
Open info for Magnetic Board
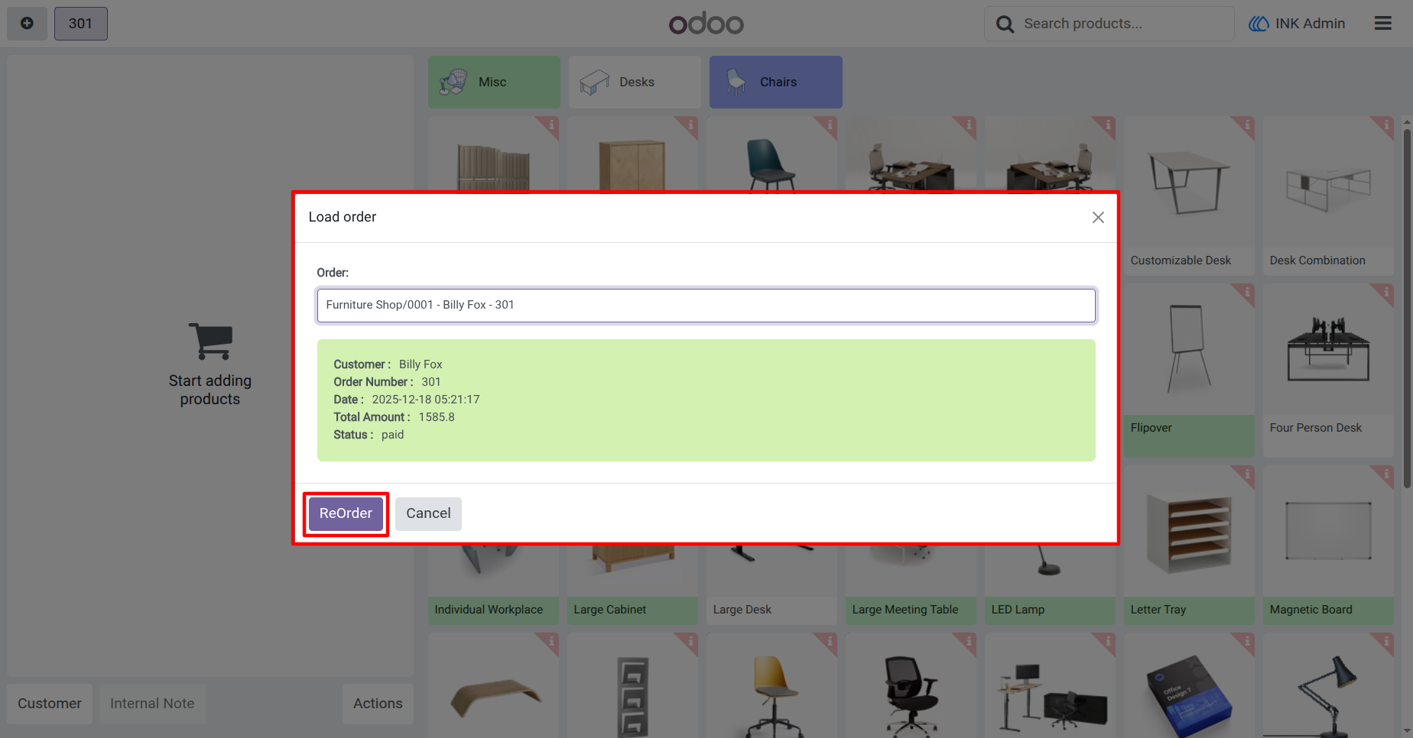[1385, 475]
